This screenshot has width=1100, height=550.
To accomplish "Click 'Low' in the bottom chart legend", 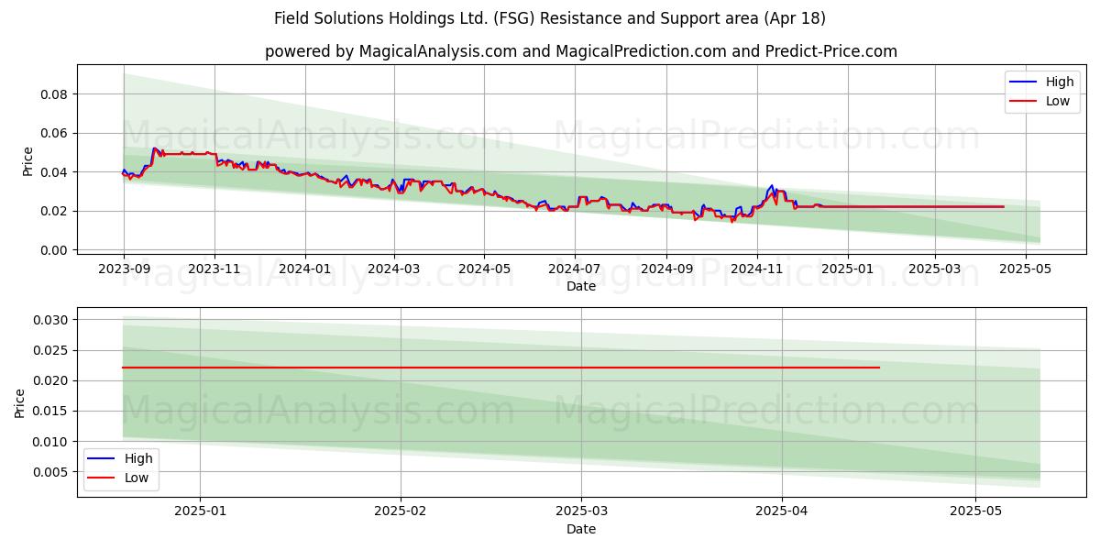I will [x=137, y=478].
